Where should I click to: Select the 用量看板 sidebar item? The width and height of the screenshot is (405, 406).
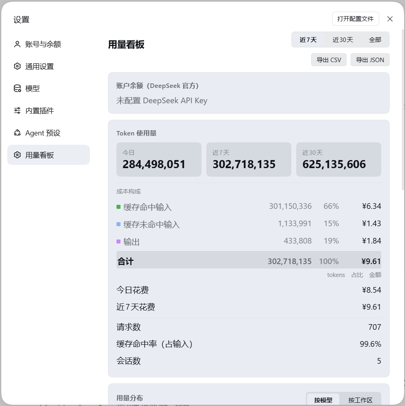pyautogui.click(x=48, y=155)
